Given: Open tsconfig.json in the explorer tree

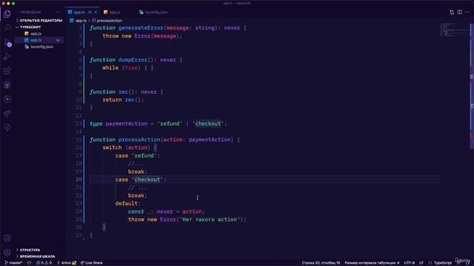Looking at the screenshot, I should tap(41, 47).
